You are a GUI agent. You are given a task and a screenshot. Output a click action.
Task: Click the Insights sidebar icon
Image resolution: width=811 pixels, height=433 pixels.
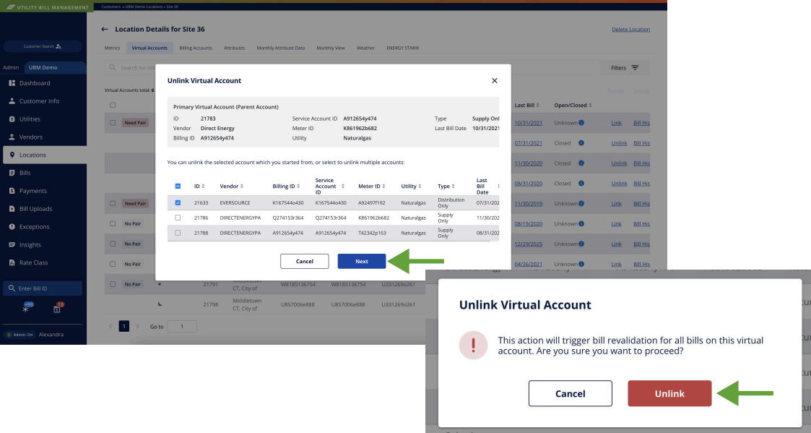tap(12, 244)
